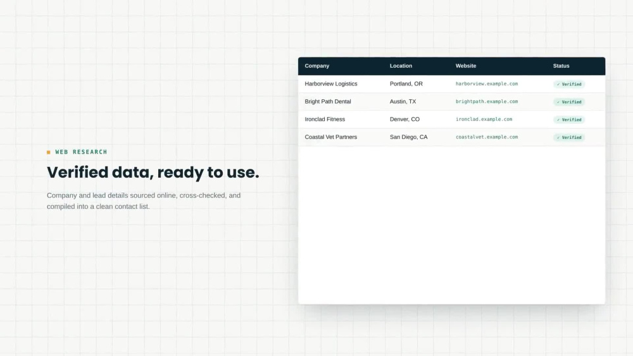The width and height of the screenshot is (633, 356).
Task: Open the ironclad.example.com link
Action: click(484, 120)
